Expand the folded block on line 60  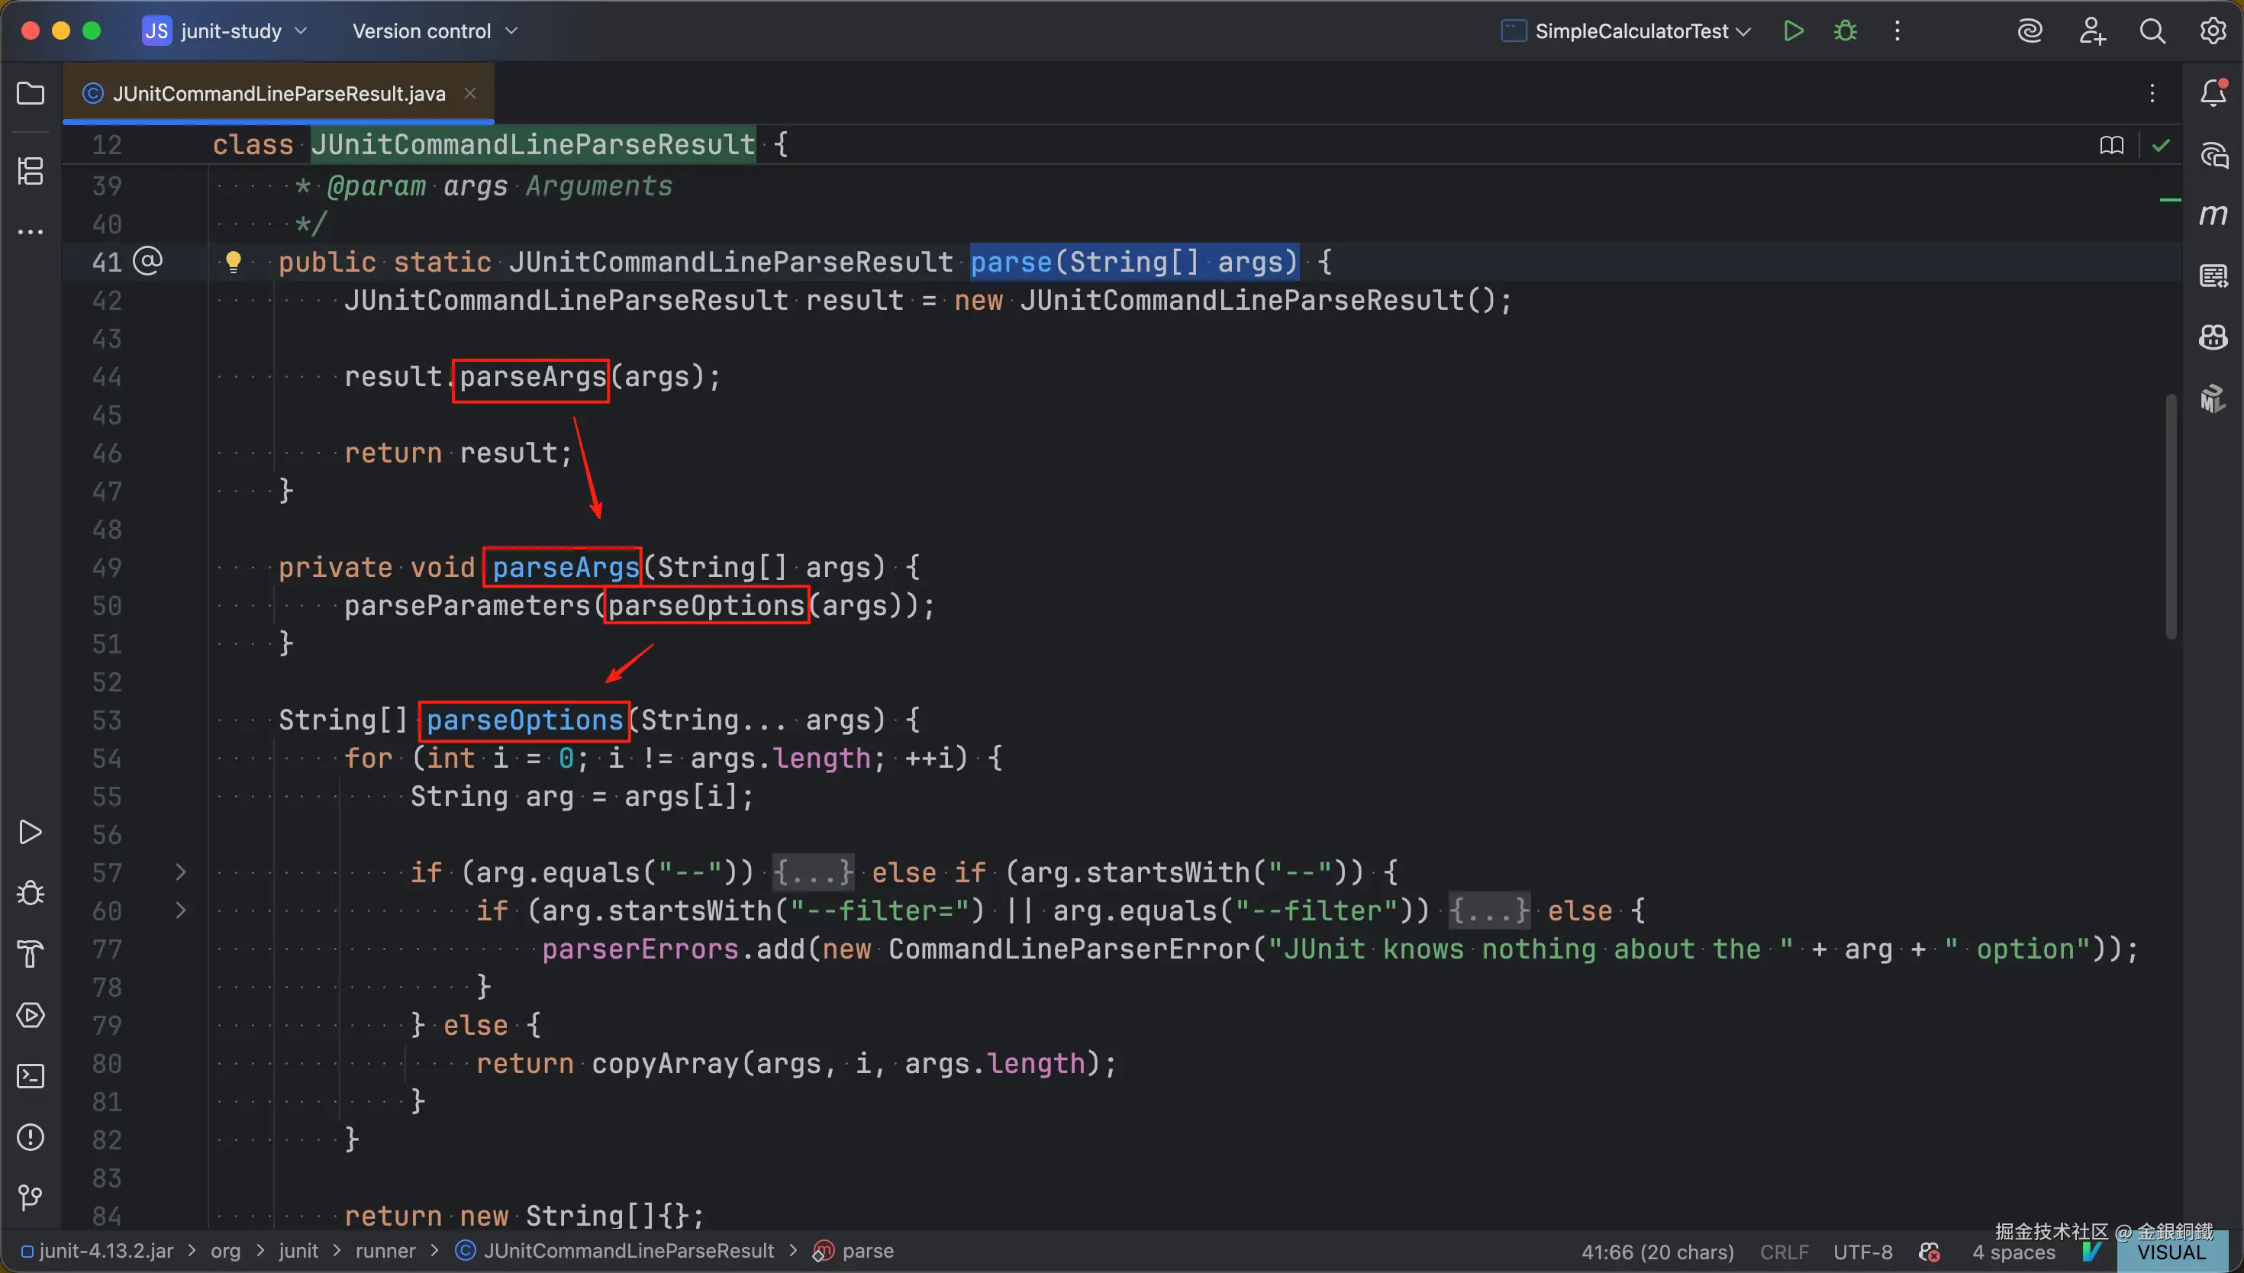pyautogui.click(x=181, y=910)
